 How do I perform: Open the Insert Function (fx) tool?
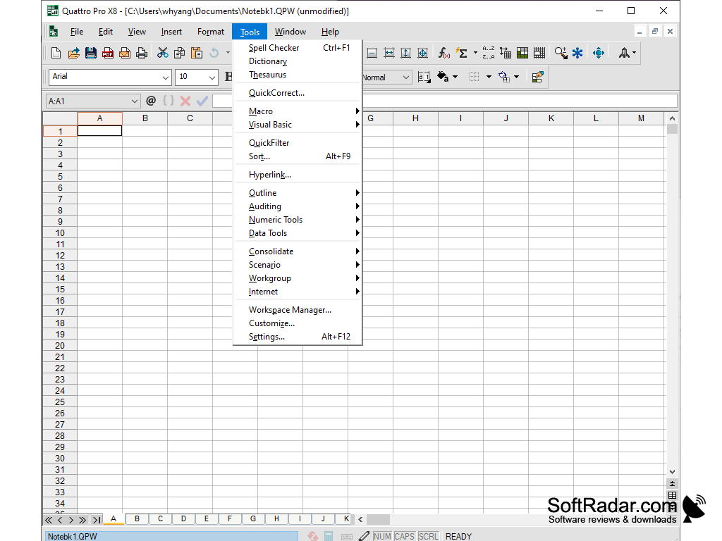tap(442, 52)
